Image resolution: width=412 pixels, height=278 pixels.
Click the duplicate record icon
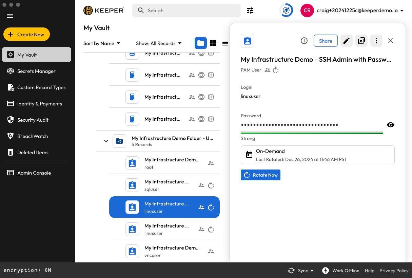click(361, 41)
